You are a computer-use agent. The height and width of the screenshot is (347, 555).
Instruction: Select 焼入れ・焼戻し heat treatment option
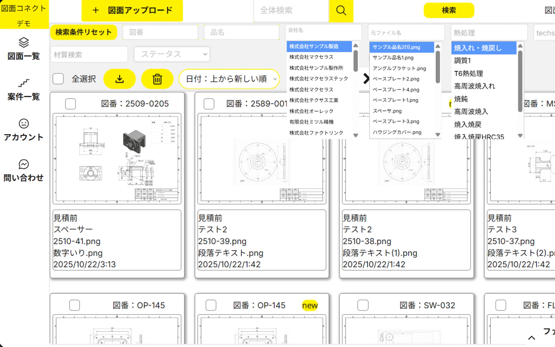click(484, 48)
